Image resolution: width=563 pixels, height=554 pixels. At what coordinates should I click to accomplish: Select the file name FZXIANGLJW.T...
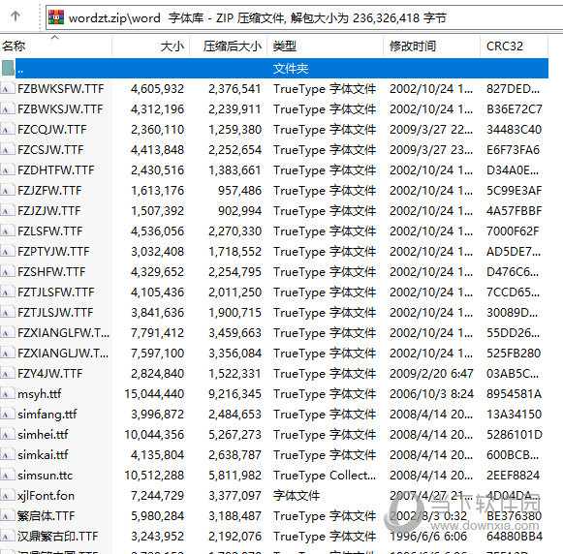[63, 354]
